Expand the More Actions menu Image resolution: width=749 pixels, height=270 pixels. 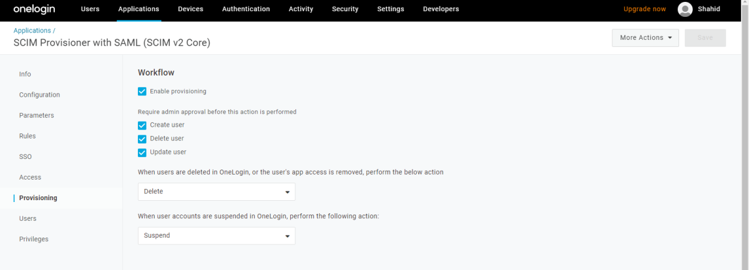pyautogui.click(x=645, y=38)
